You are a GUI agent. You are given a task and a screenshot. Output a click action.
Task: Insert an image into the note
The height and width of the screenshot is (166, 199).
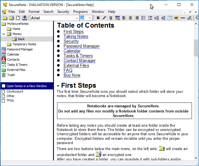(176, 18)
